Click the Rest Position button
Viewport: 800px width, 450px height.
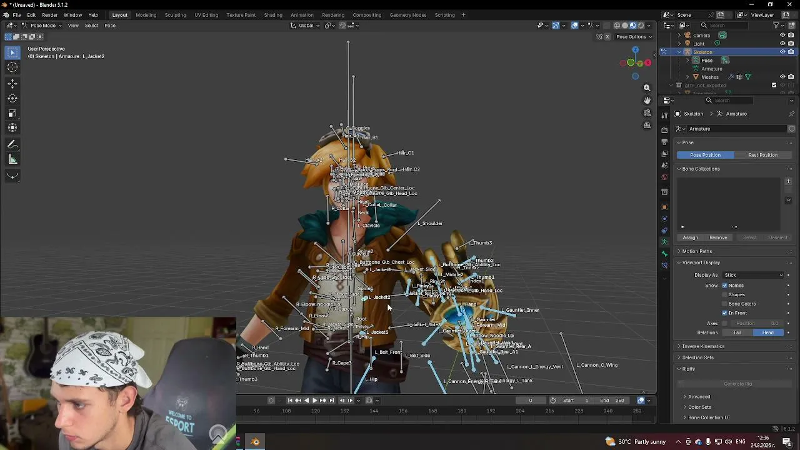click(762, 155)
